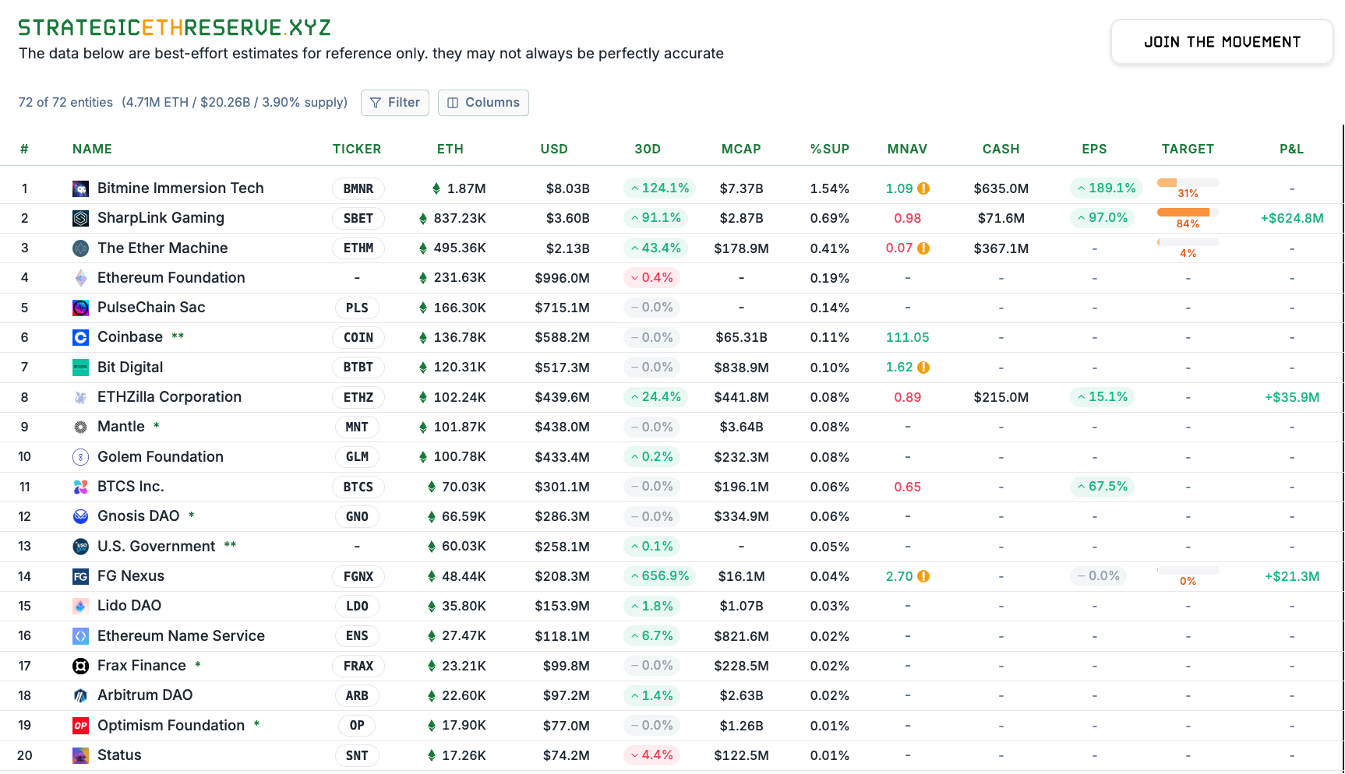This screenshot has height=774, width=1345.
Task: Click the SBET ticker badge
Action: (358, 219)
